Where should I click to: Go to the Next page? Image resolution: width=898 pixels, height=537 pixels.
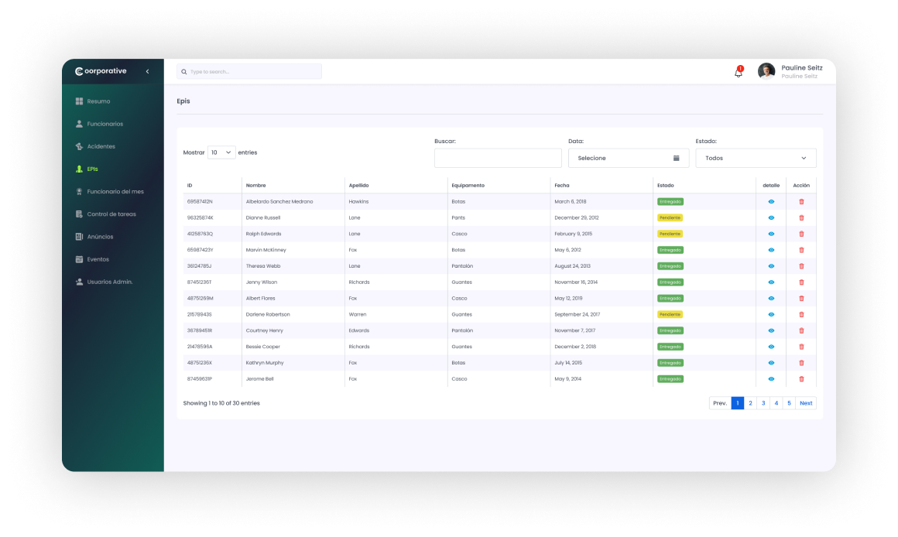click(x=806, y=403)
